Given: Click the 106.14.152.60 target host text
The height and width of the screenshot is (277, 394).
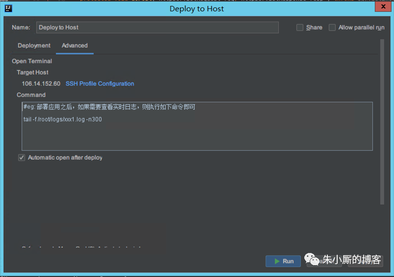Looking at the screenshot, I should pyautogui.click(x=41, y=84).
